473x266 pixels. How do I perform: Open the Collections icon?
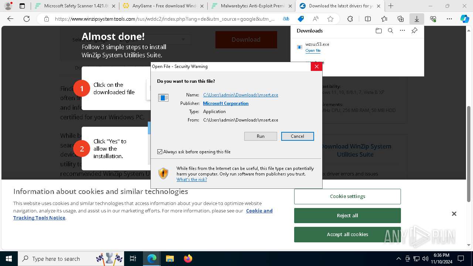(401, 19)
